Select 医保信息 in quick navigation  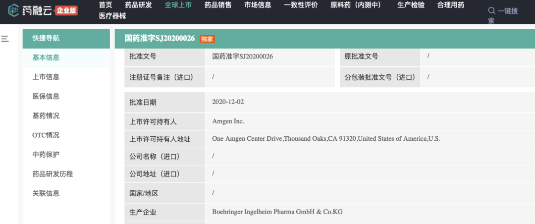pos(46,96)
